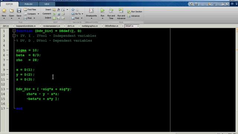Click the Wrap comments icon
The height and width of the screenshot is (134, 238).
click(63, 14)
